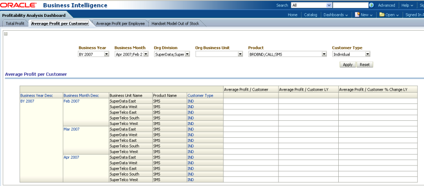Open the Search scope dropdown showing All
This screenshot has width=424, height=186.
click(311, 5)
